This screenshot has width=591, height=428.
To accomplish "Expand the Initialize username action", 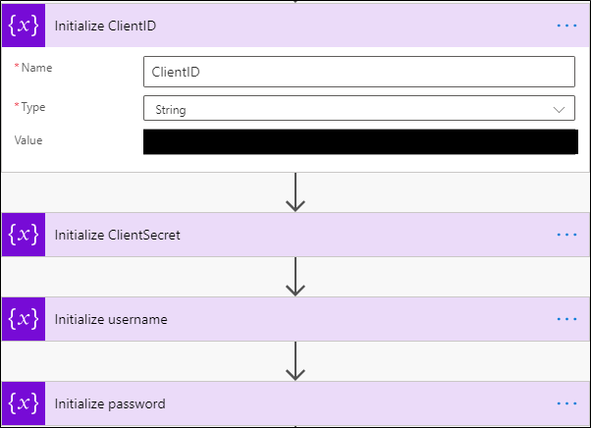I will [295, 319].
